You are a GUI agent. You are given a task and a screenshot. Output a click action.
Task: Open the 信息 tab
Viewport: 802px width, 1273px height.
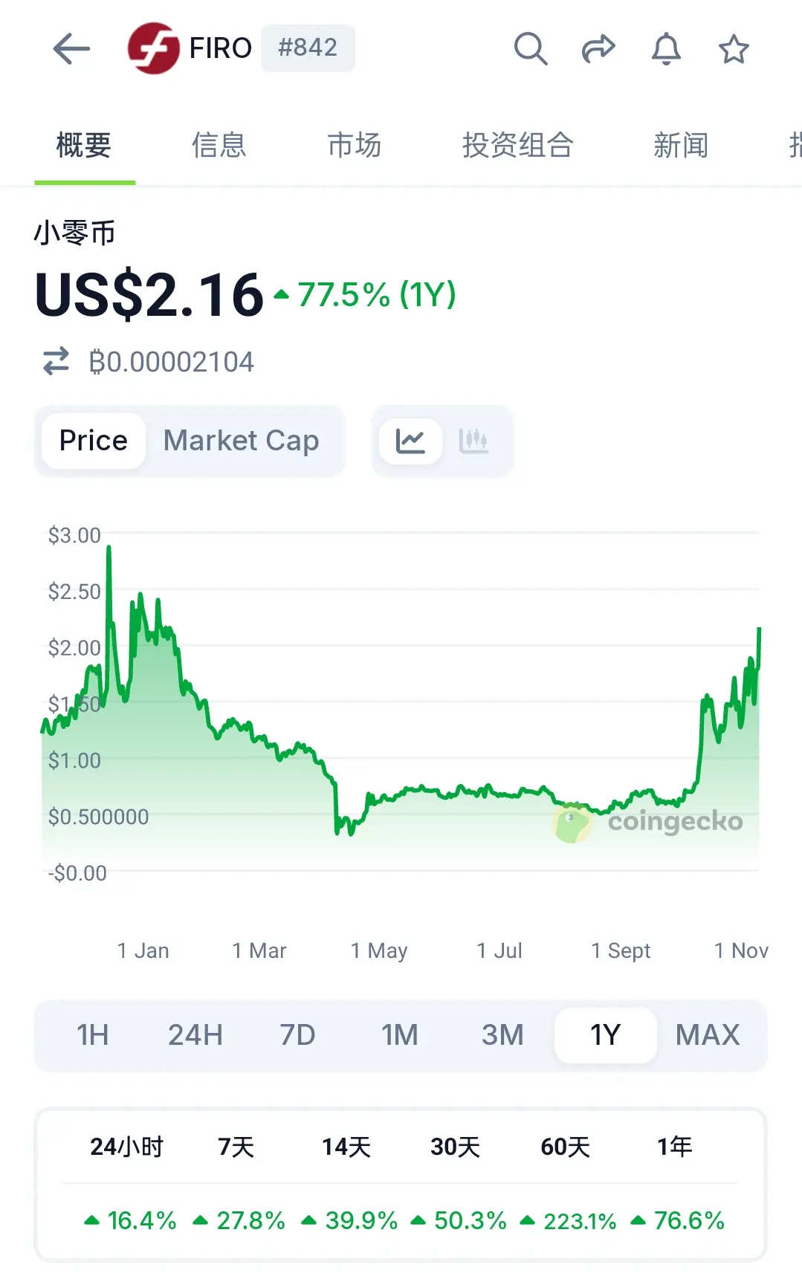point(219,145)
